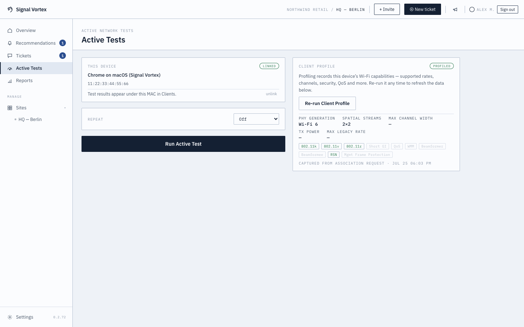Create a New ticket
This screenshot has height=327, width=524.
click(422, 9)
